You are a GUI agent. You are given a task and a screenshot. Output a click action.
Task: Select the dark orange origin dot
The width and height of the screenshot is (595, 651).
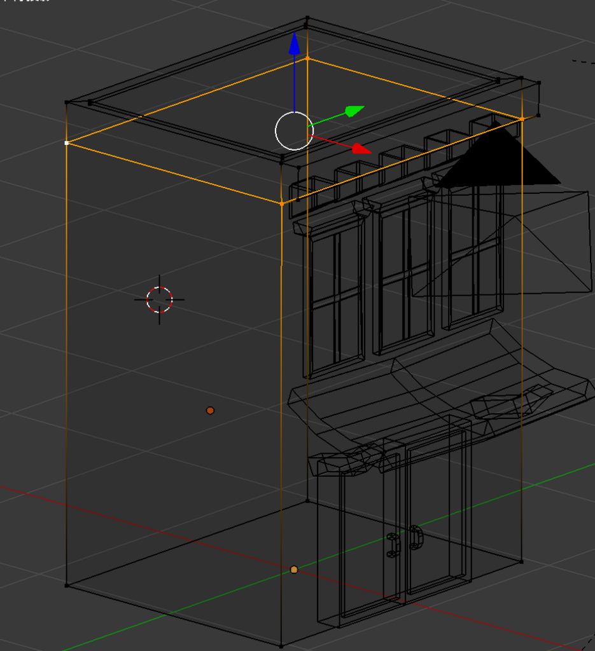tap(210, 411)
